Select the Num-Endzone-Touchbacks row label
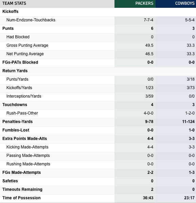Image resolution: width=196 pixels, height=203 pixels. pos(31,20)
